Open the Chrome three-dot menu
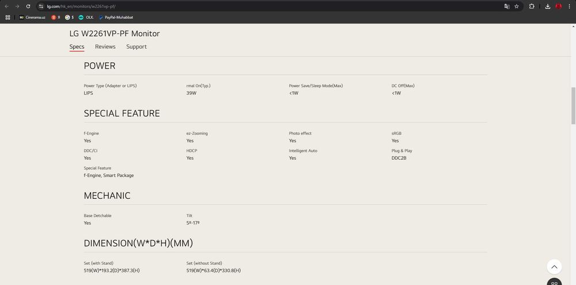This screenshot has height=285, width=576. pos(570,6)
